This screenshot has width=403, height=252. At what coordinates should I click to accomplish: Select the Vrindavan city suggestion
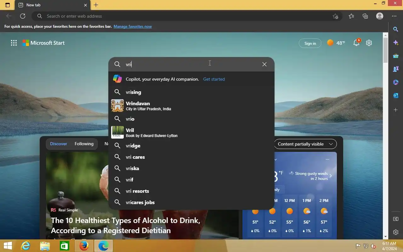tap(191, 106)
